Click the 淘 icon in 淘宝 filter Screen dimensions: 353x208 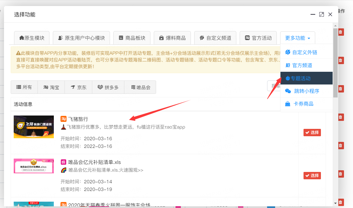tap(46, 87)
